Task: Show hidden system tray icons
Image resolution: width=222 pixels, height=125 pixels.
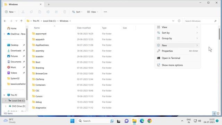Action: (x=182, y=121)
